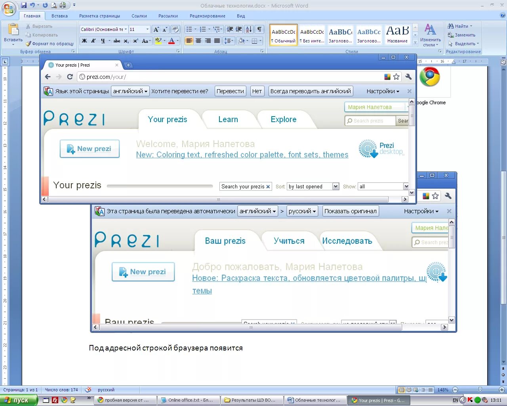Increase paragraph indent
This screenshot has height=406, width=507.
click(239, 29)
